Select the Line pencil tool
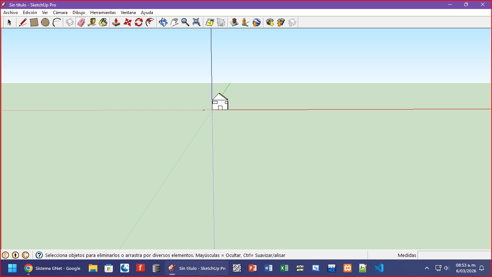The width and height of the screenshot is (492, 277). (23, 22)
